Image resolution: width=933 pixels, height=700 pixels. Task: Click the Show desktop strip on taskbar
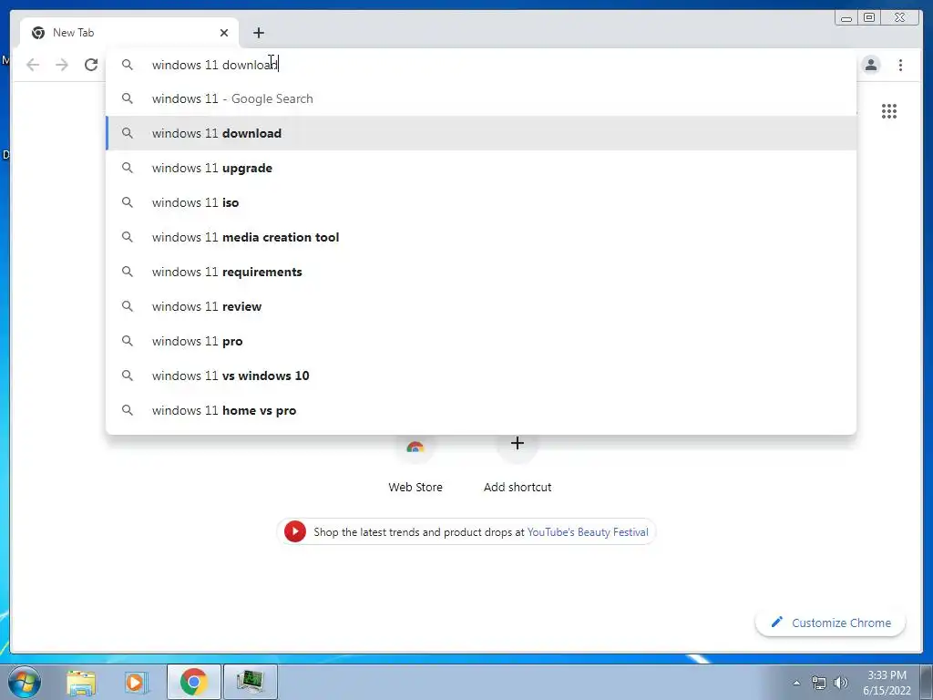coord(927,682)
